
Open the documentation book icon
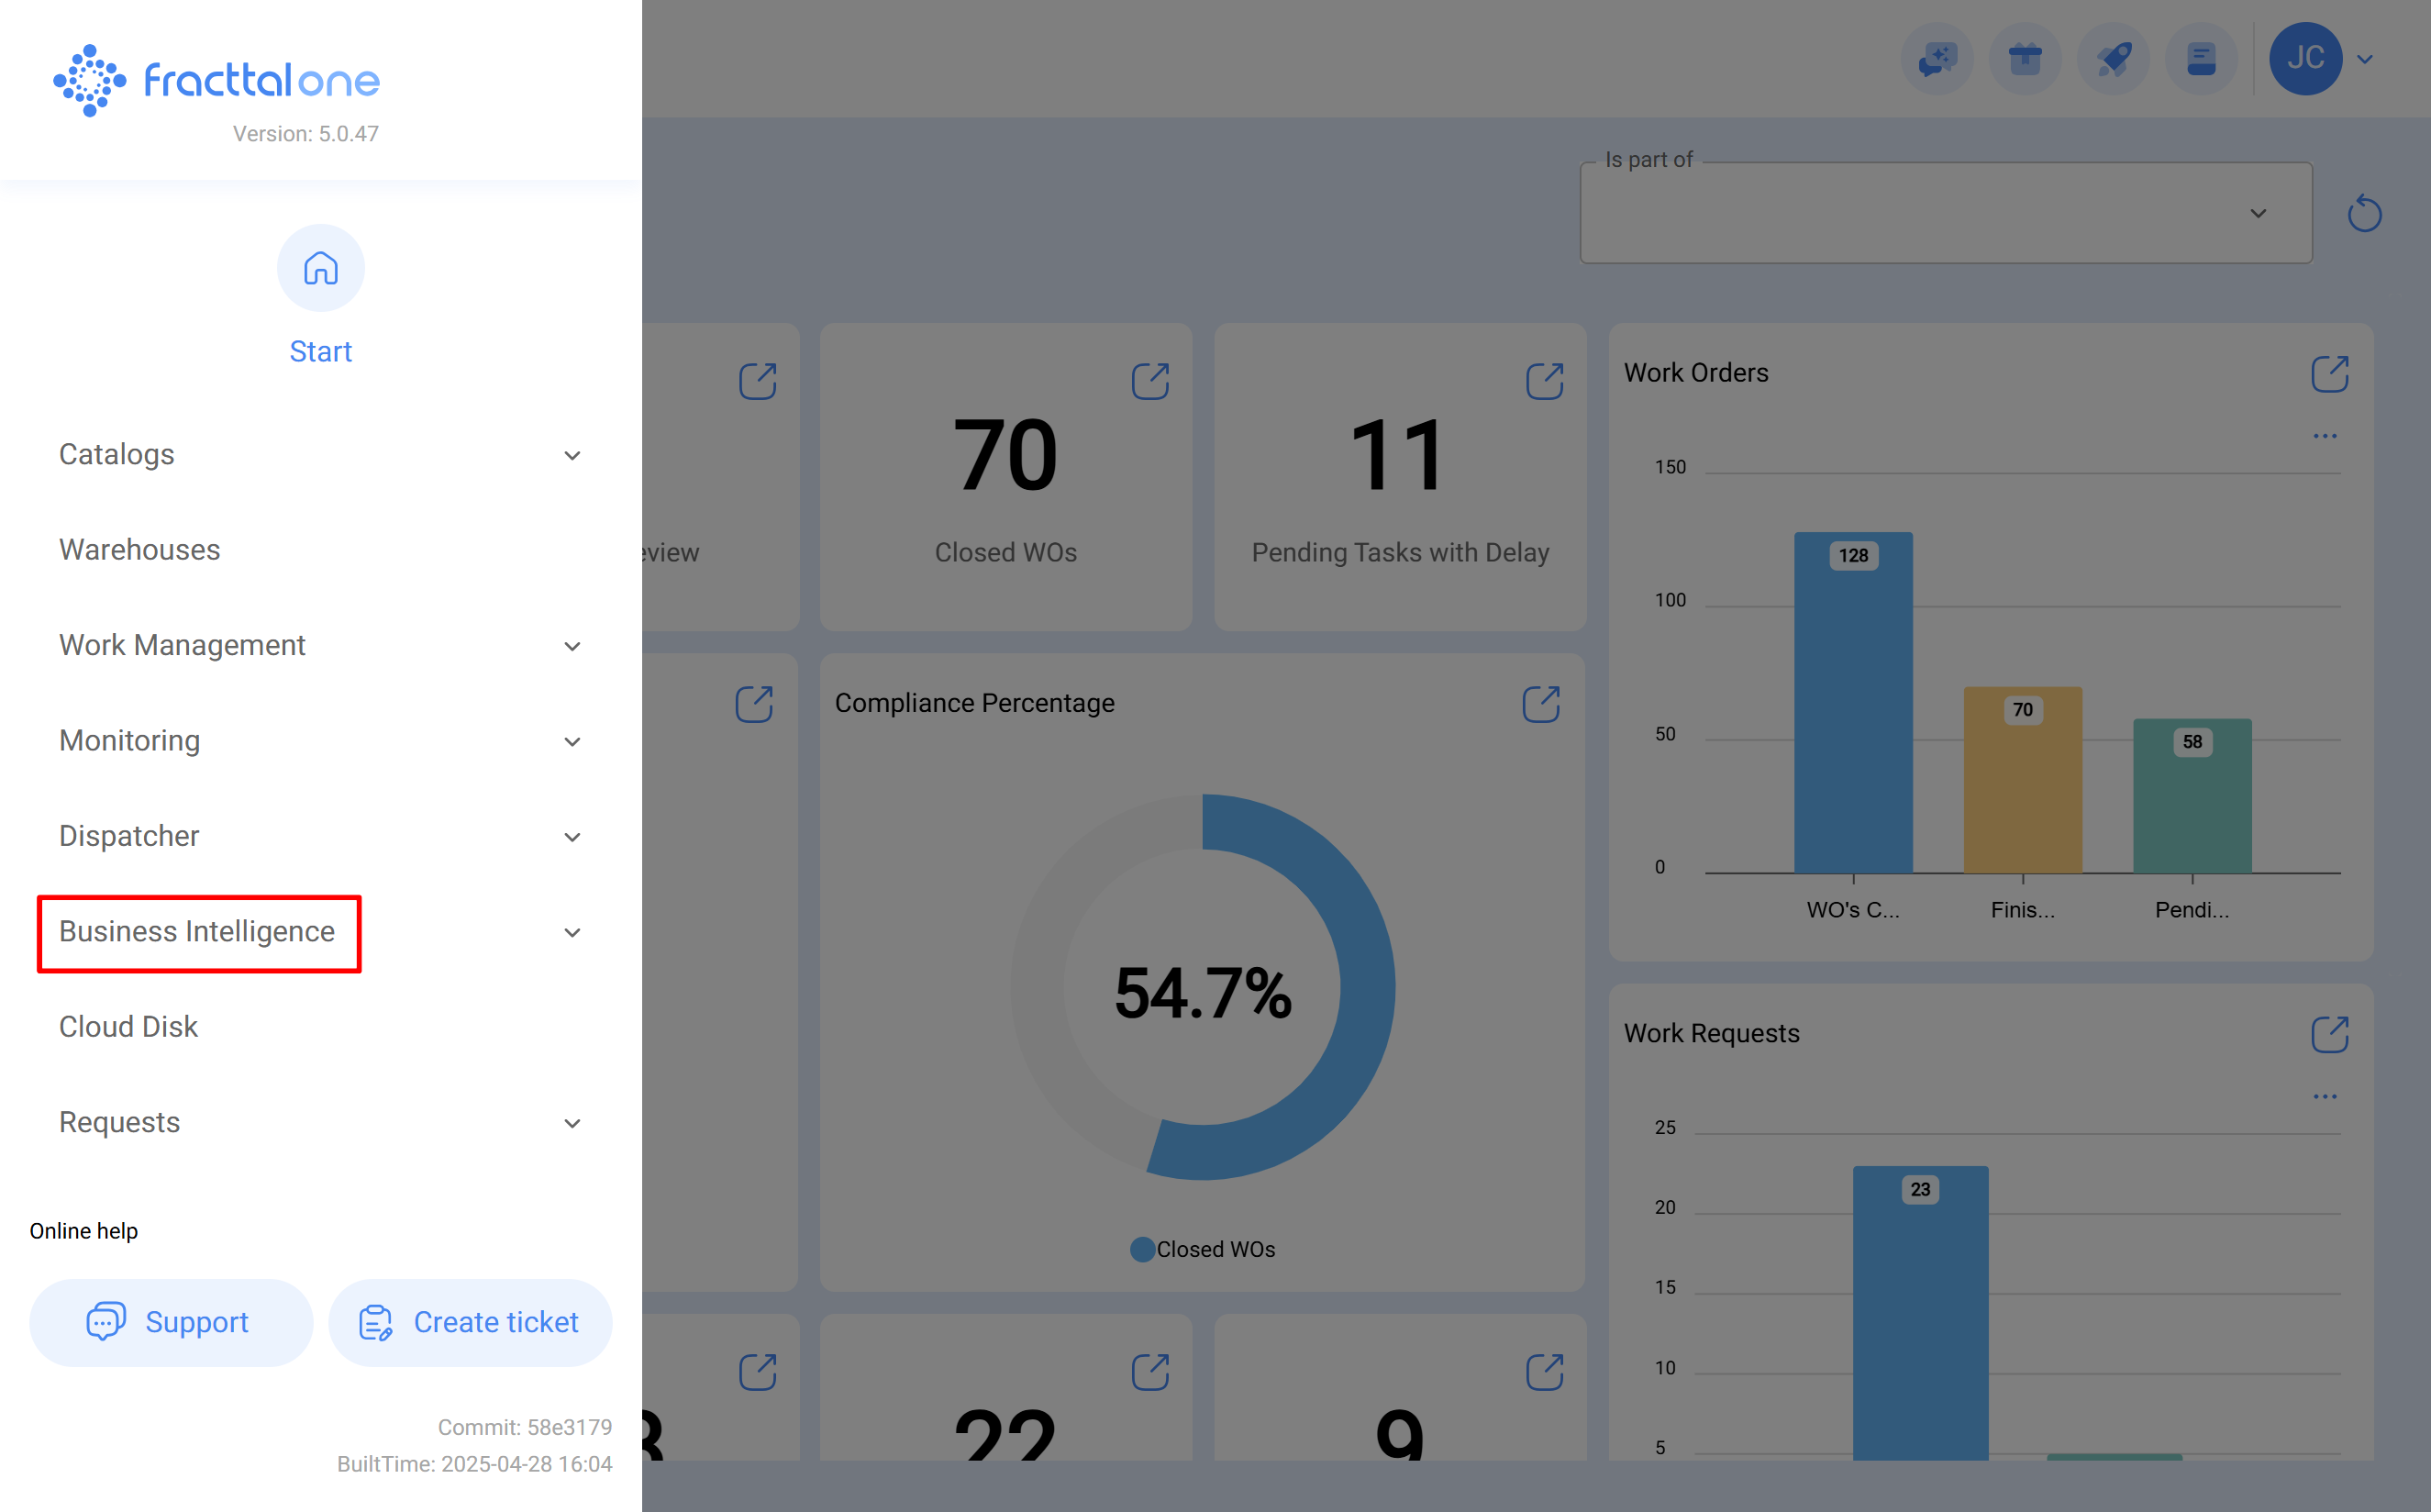pos(2201,59)
